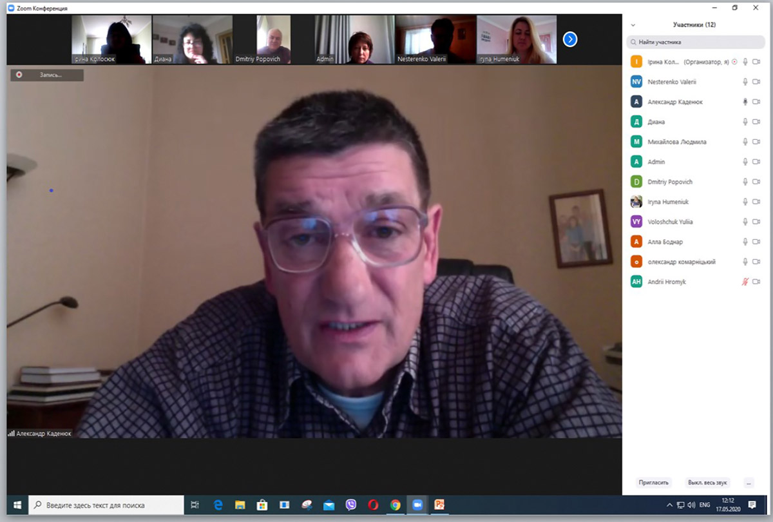Image resolution: width=773 pixels, height=522 pixels.
Task: Collapse the participants panel using the top chevron
Action: [633, 25]
